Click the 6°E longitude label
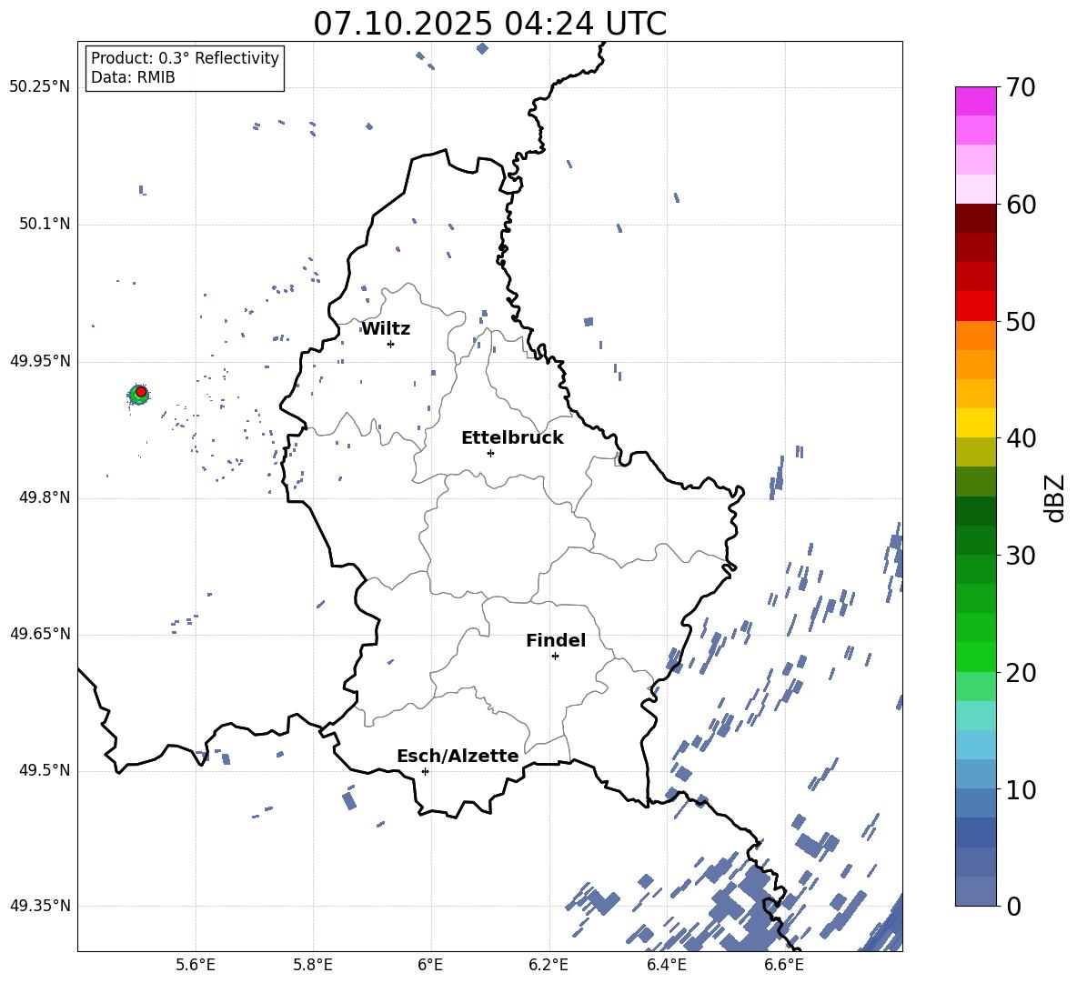Viewport: 1077px width, 983px height. pyautogui.click(x=430, y=965)
